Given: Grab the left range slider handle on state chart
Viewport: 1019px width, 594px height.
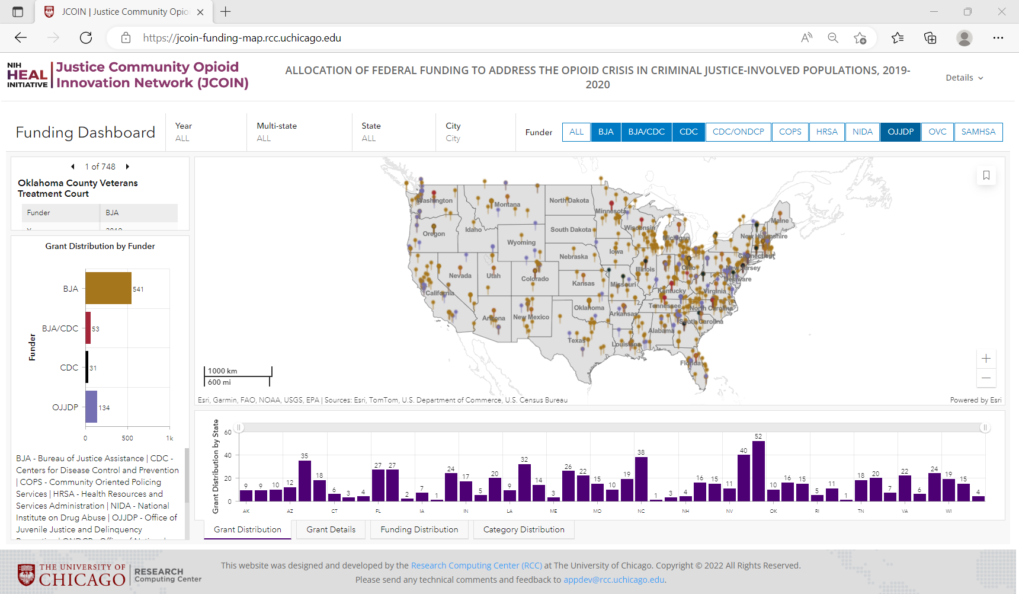Looking at the screenshot, I should pos(239,427).
